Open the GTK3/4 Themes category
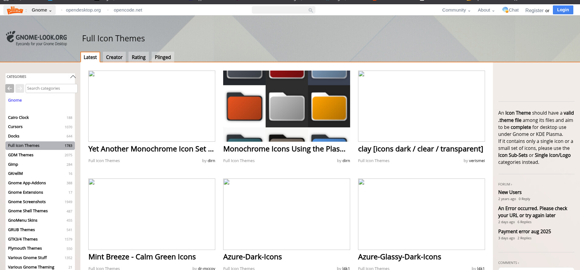Screen dimensions: 580x270 pyautogui.click(x=23, y=239)
